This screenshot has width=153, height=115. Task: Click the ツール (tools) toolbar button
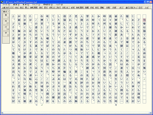(146, 7)
